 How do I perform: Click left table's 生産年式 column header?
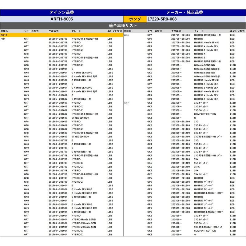coord(54,31)
